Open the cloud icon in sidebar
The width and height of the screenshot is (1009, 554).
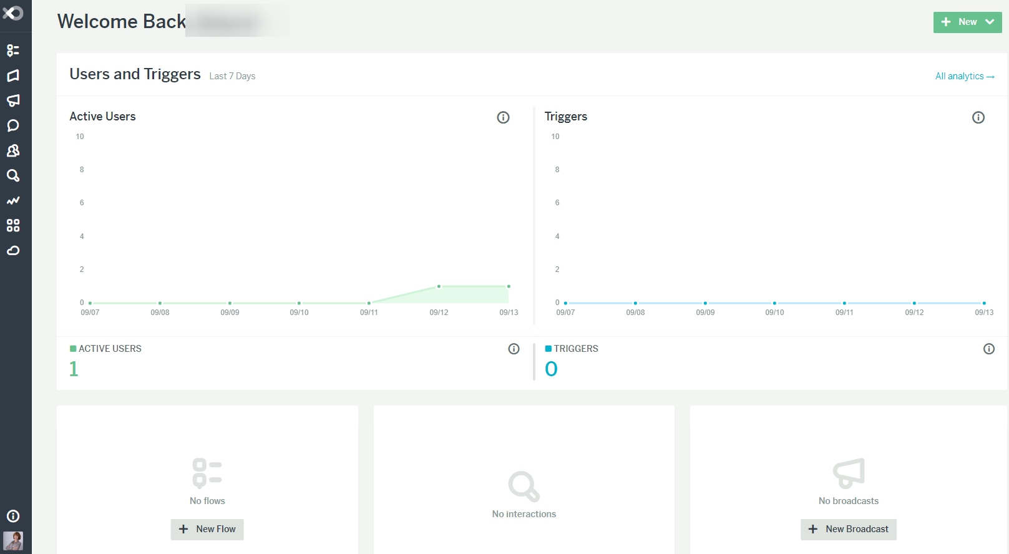13,251
